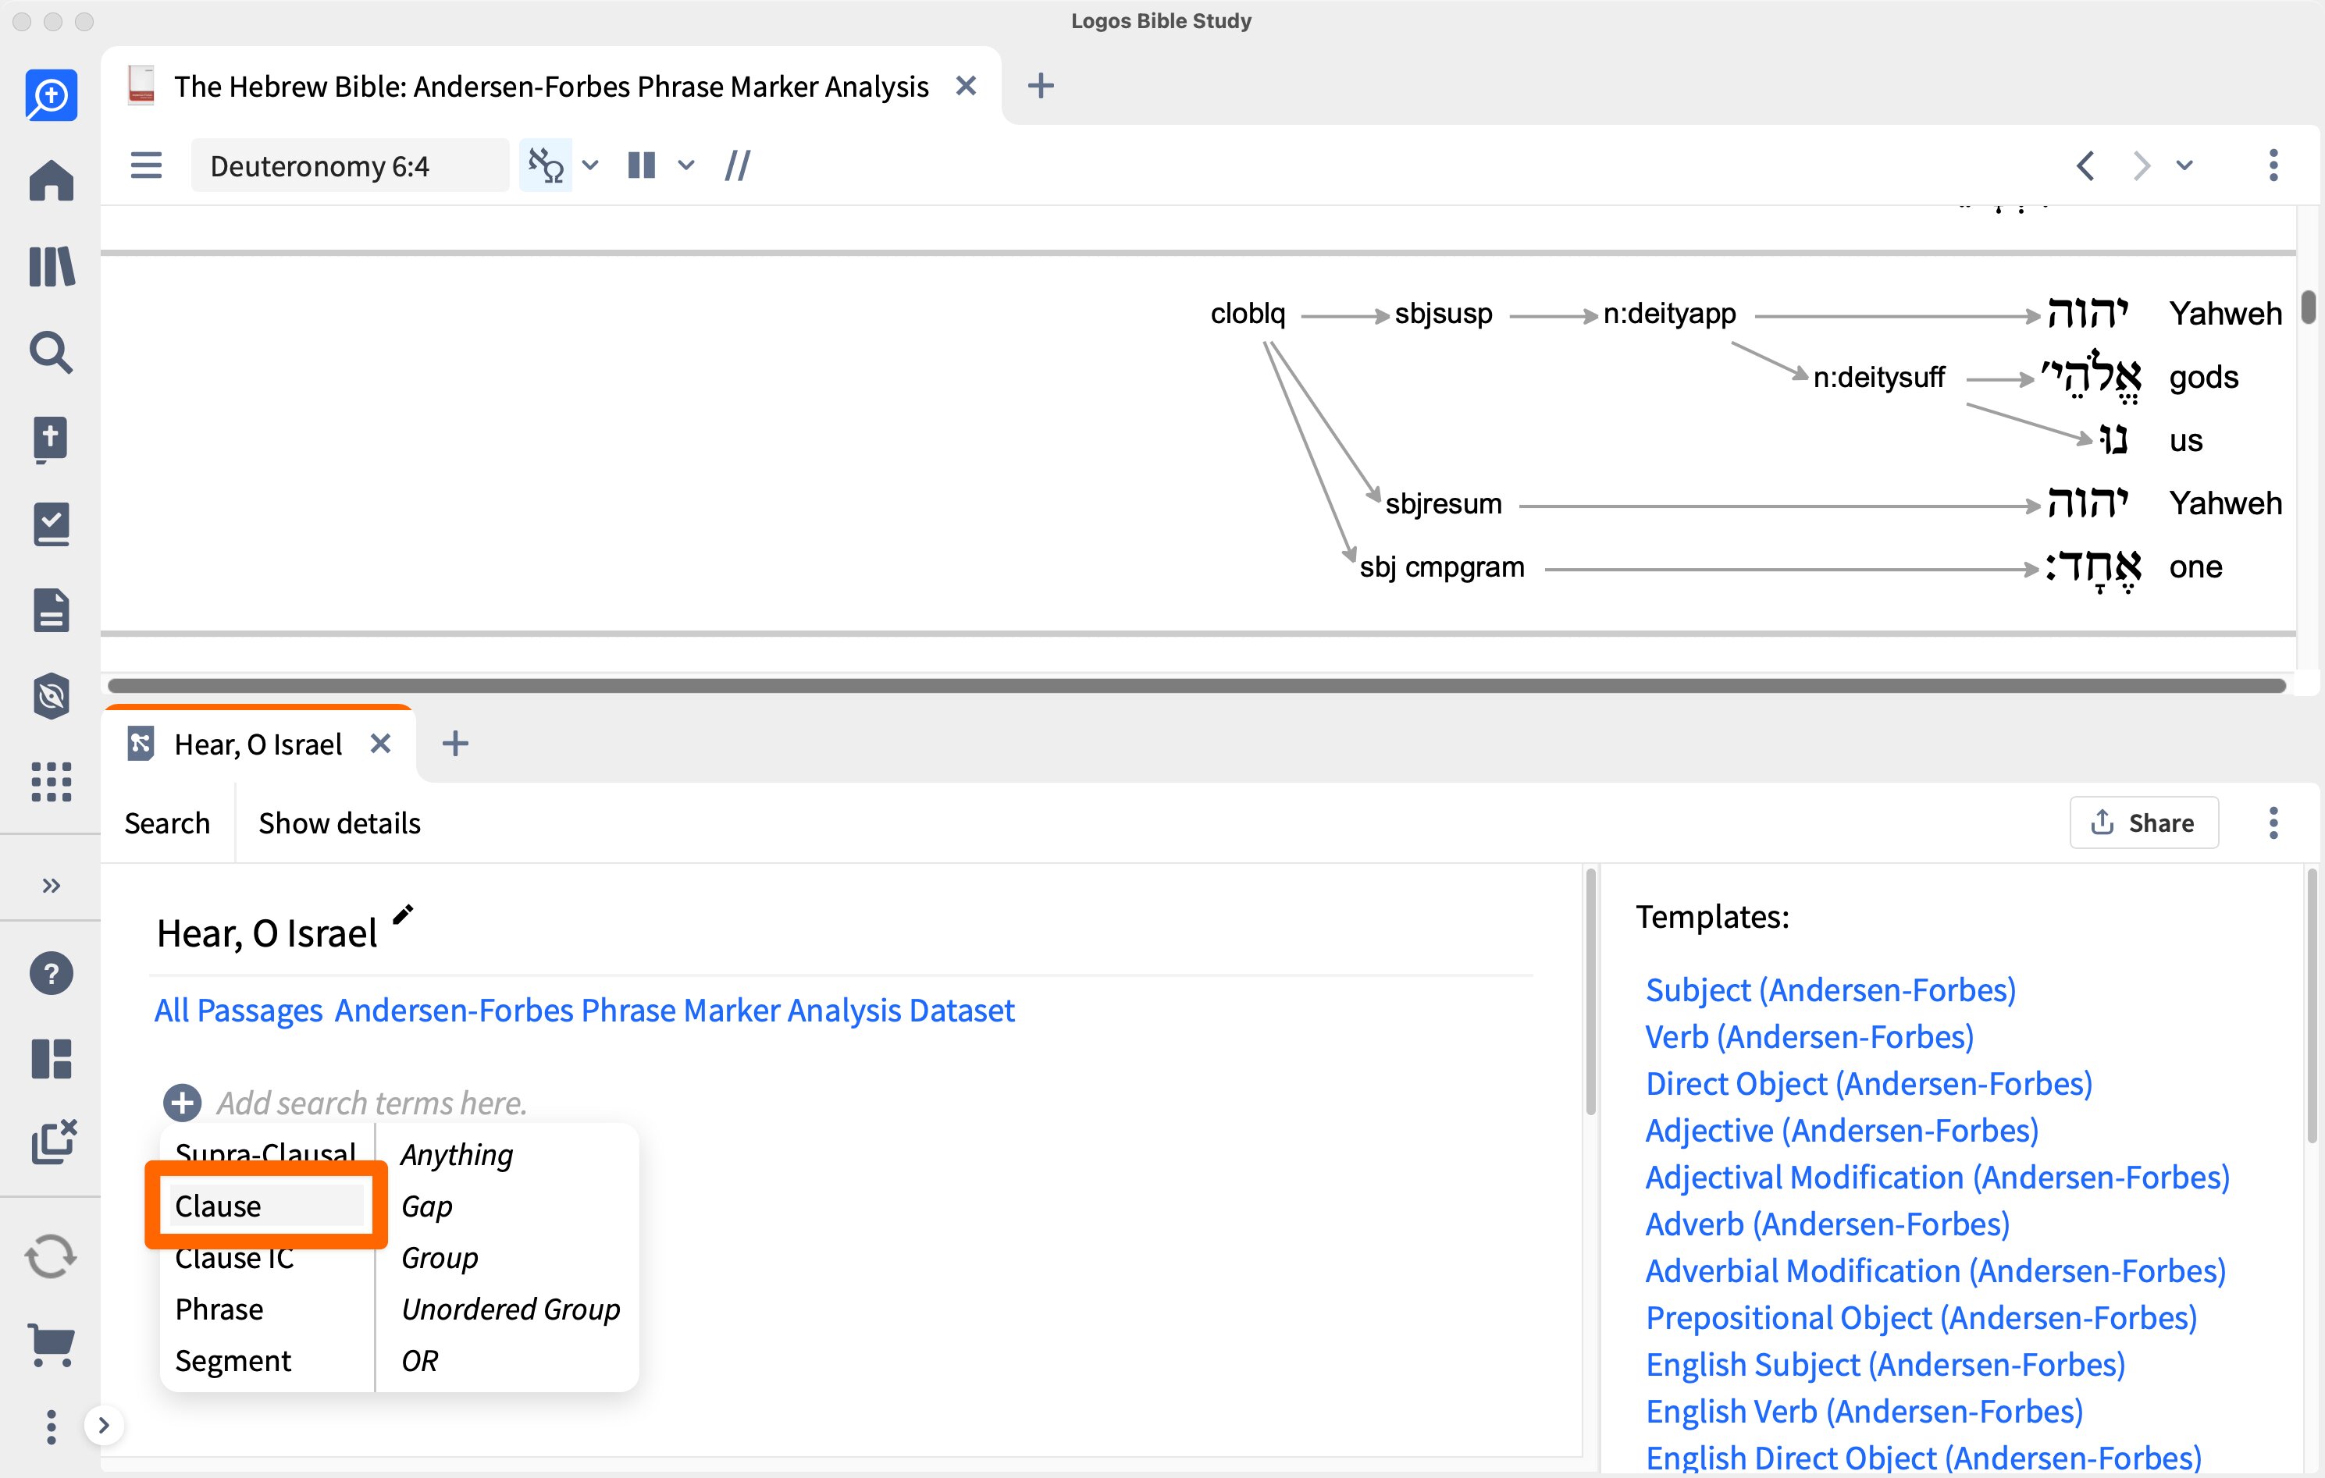This screenshot has width=2325, height=1478.
Task: Click the cloblq node in the diagram
Action: coord(1248,313)
